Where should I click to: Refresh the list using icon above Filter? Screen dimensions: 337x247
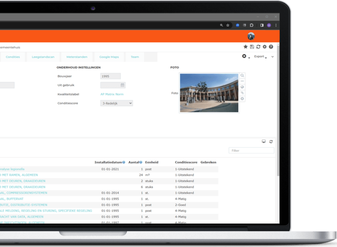point(271,142)
